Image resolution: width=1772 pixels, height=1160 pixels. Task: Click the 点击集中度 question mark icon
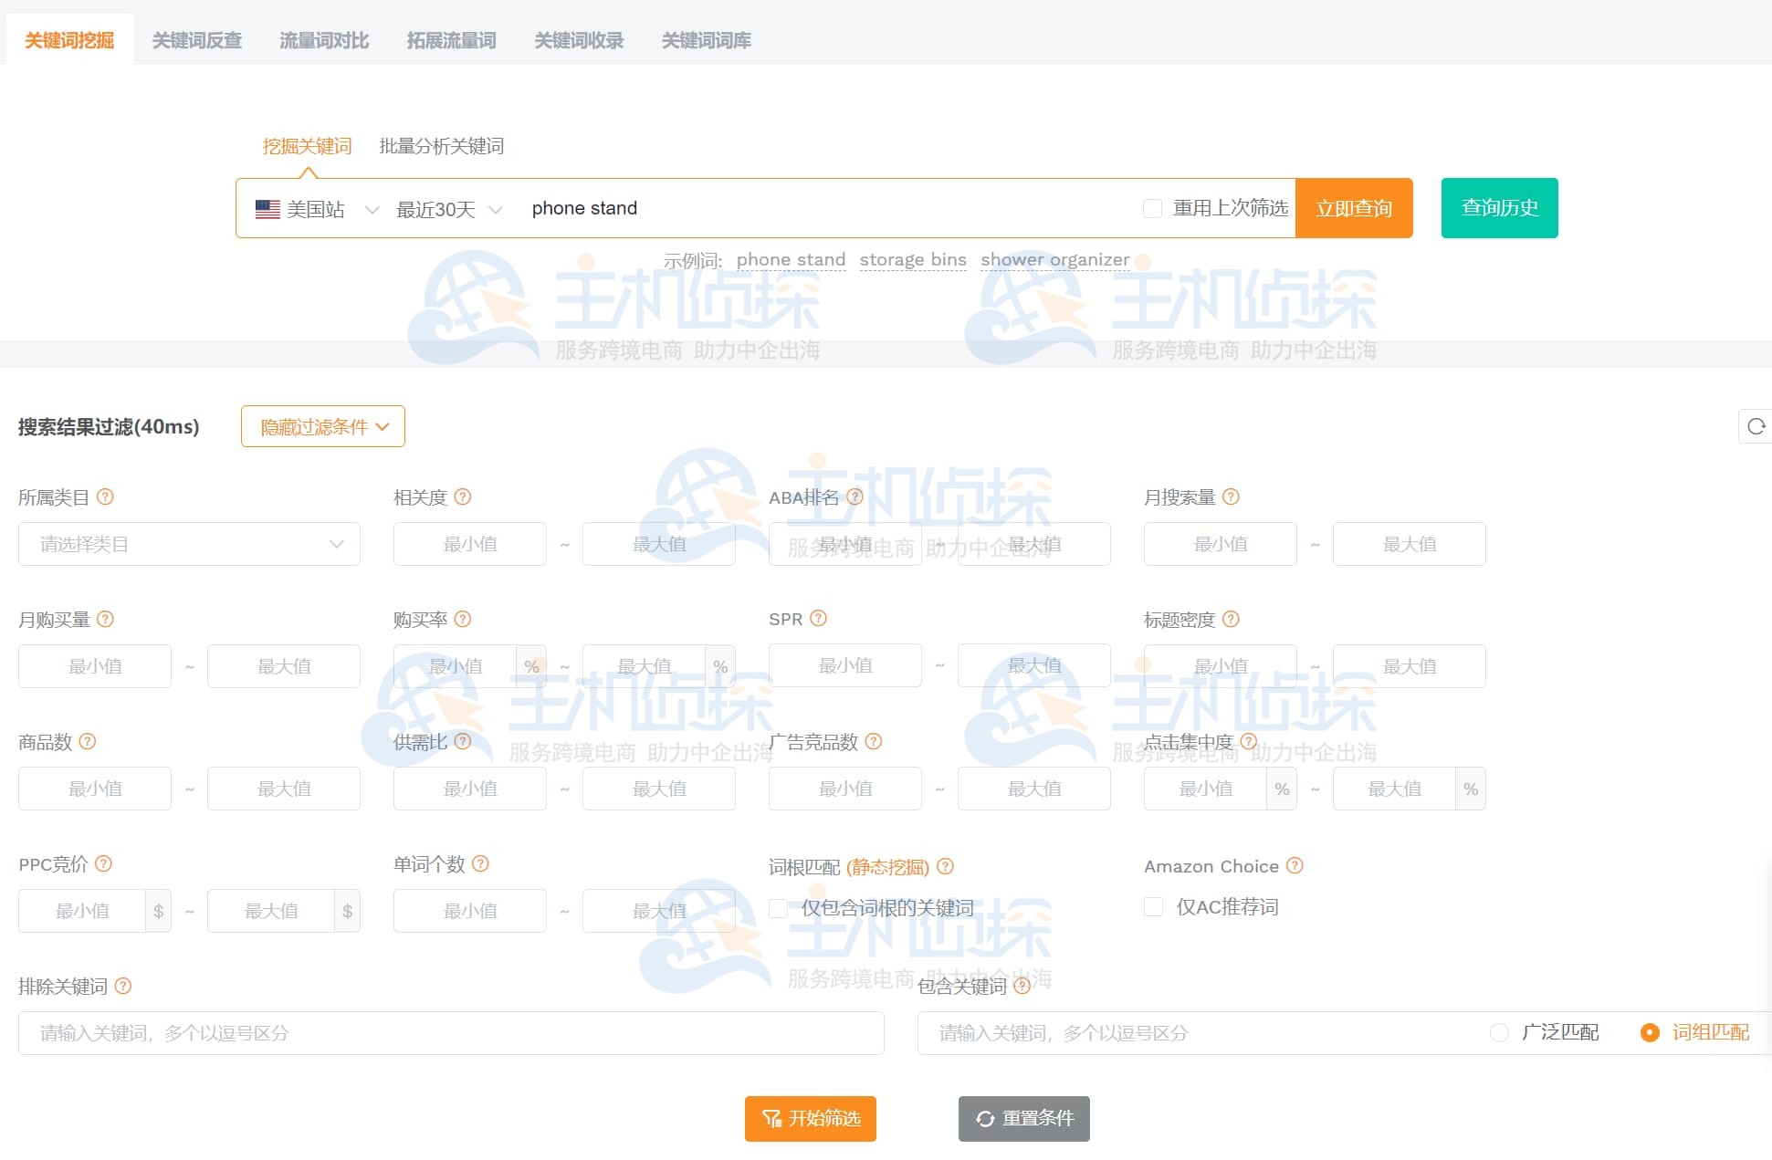(x=1247, y=741)
